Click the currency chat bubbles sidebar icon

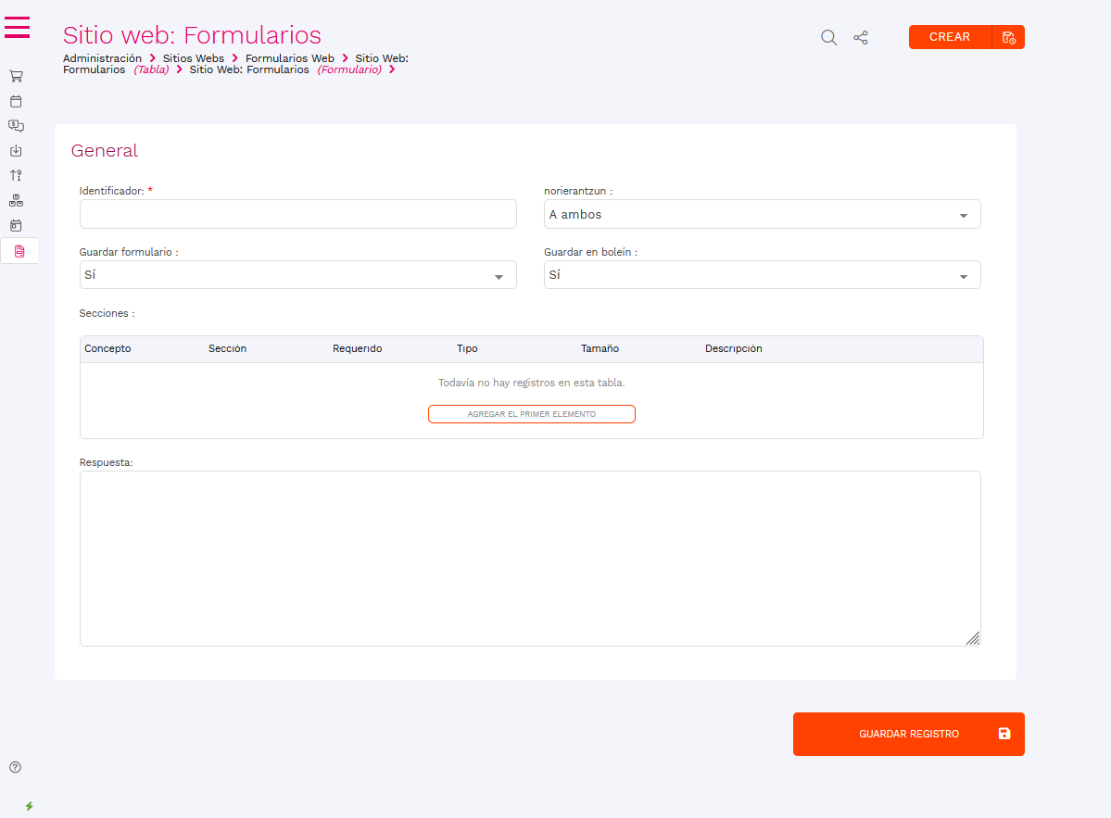16,126
